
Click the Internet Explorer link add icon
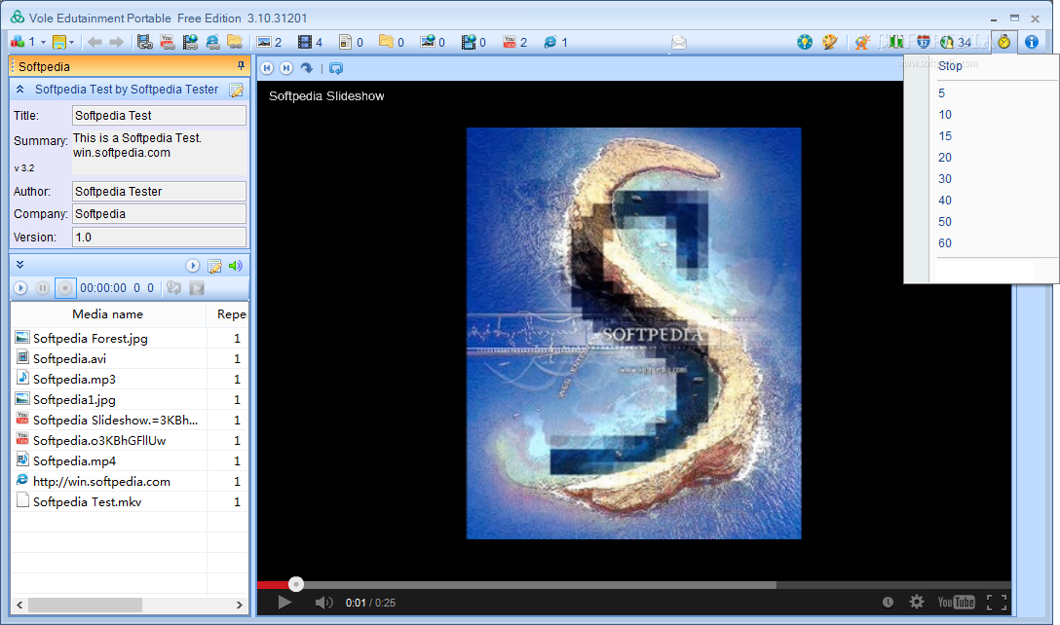[212, 42]
